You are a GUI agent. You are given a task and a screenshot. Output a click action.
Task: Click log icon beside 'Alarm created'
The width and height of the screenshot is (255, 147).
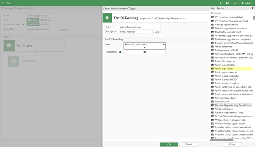(x=213, y=102)
